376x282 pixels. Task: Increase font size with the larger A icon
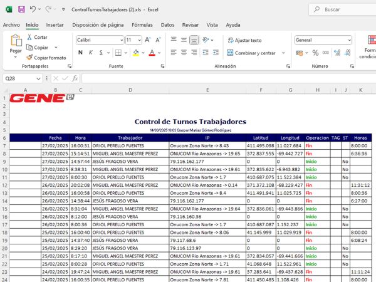click(x=148, y=39)
